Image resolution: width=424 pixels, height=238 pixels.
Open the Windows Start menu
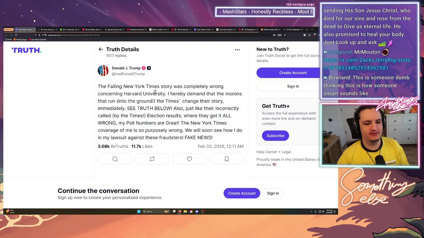(139, 212)
